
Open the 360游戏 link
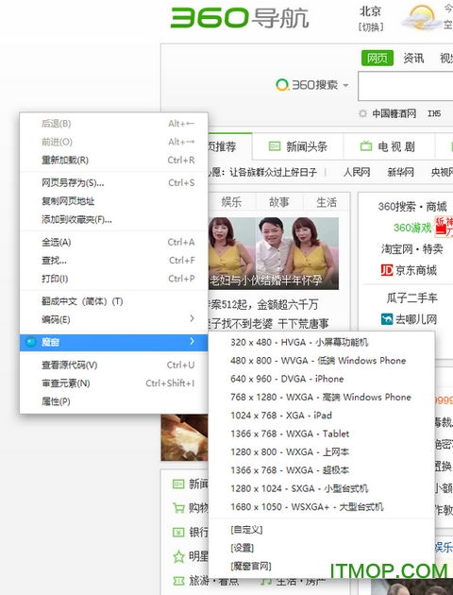pyautogui.click(x=412, y=228)
